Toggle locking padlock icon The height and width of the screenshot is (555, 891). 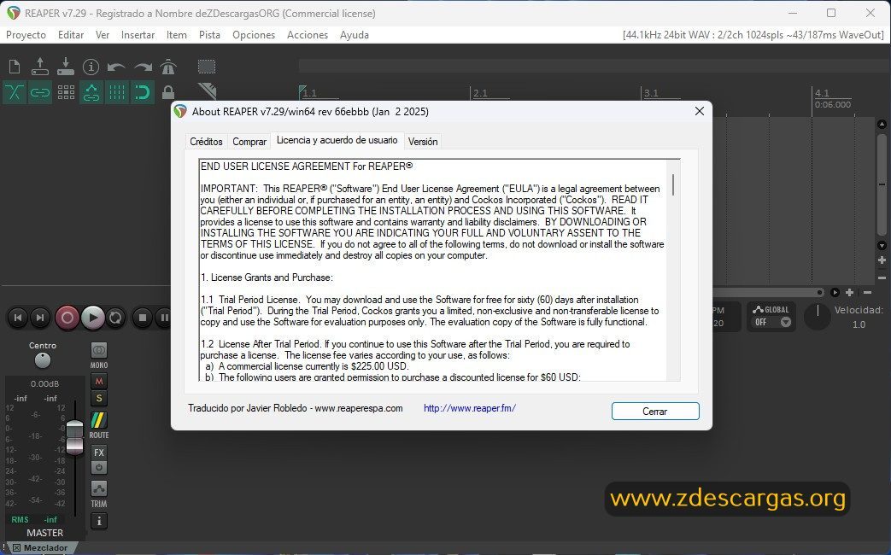pyautogui.click(x=167, y=92)
